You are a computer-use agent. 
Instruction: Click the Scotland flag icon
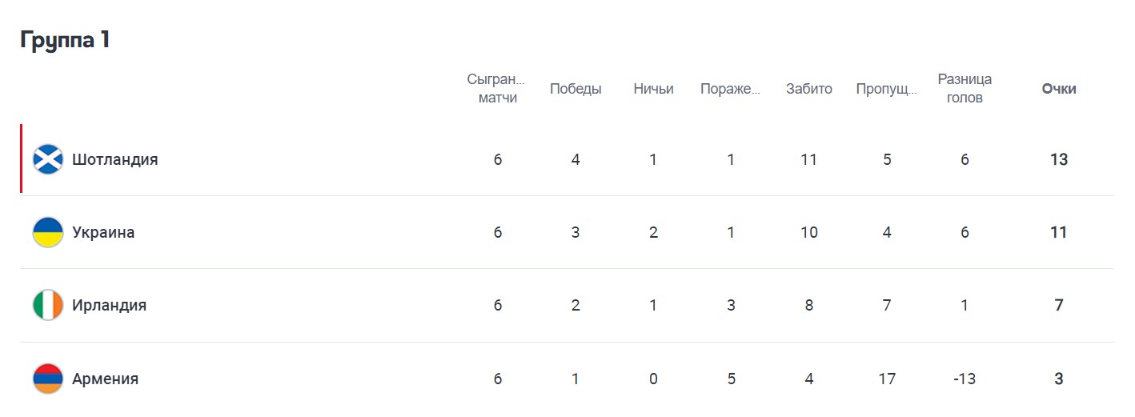tap(48, 159)
